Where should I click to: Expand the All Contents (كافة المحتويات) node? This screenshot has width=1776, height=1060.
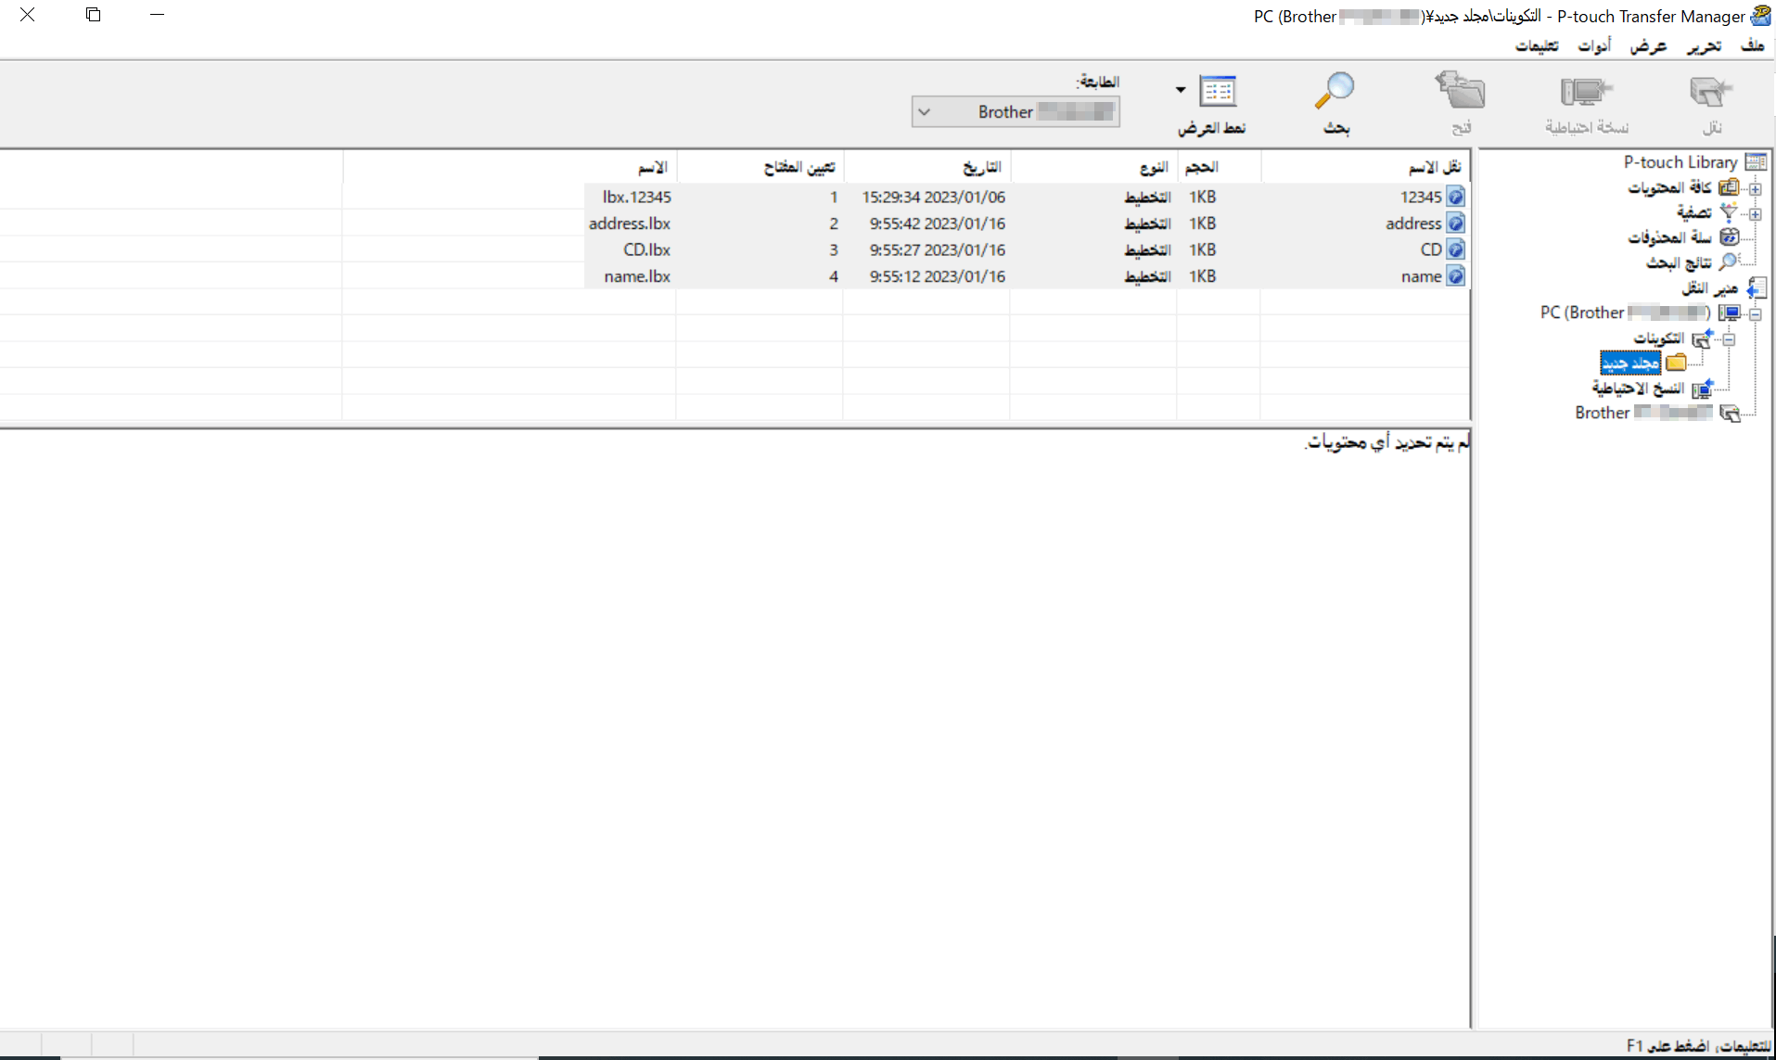[1755, 188]
